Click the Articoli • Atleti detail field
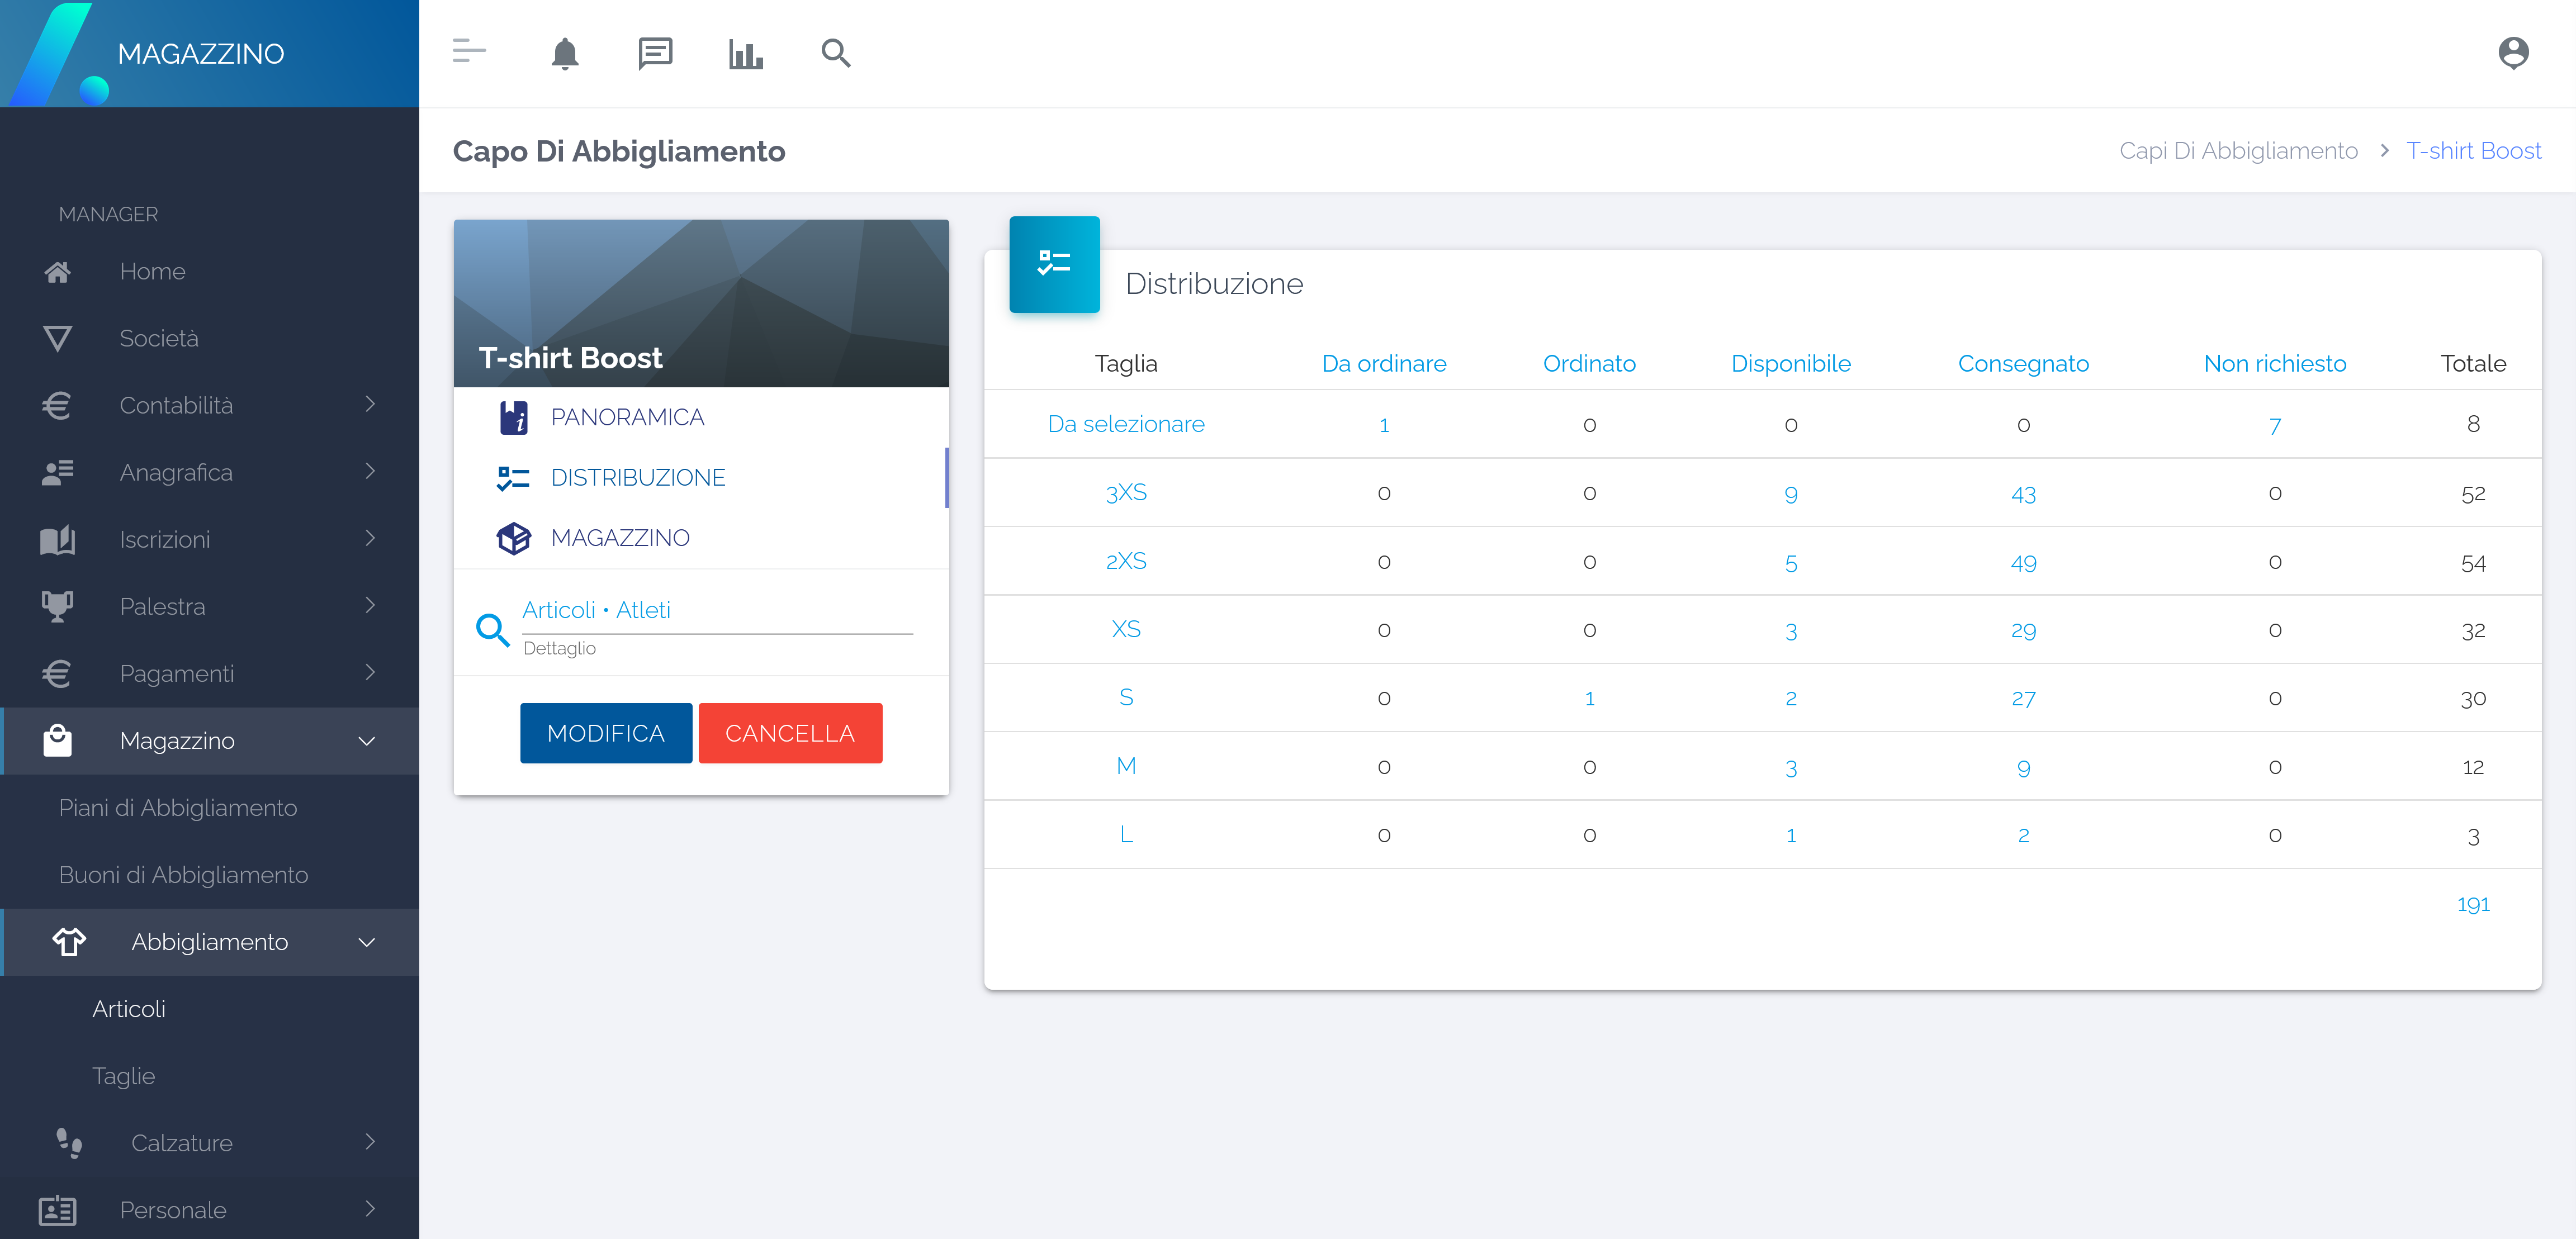The image size is (2576, 1239). pos(716,611)
